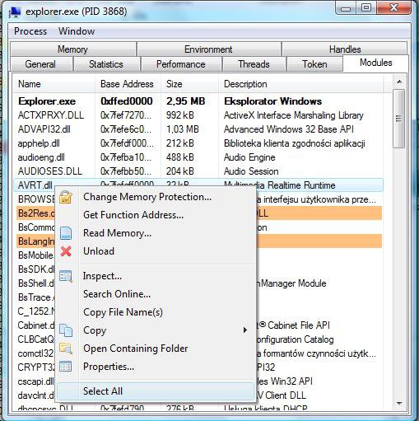This screenshot has width=419, height=421.
Task: Click the magnifier icon beside Inspect
Action: coord(66,276)
